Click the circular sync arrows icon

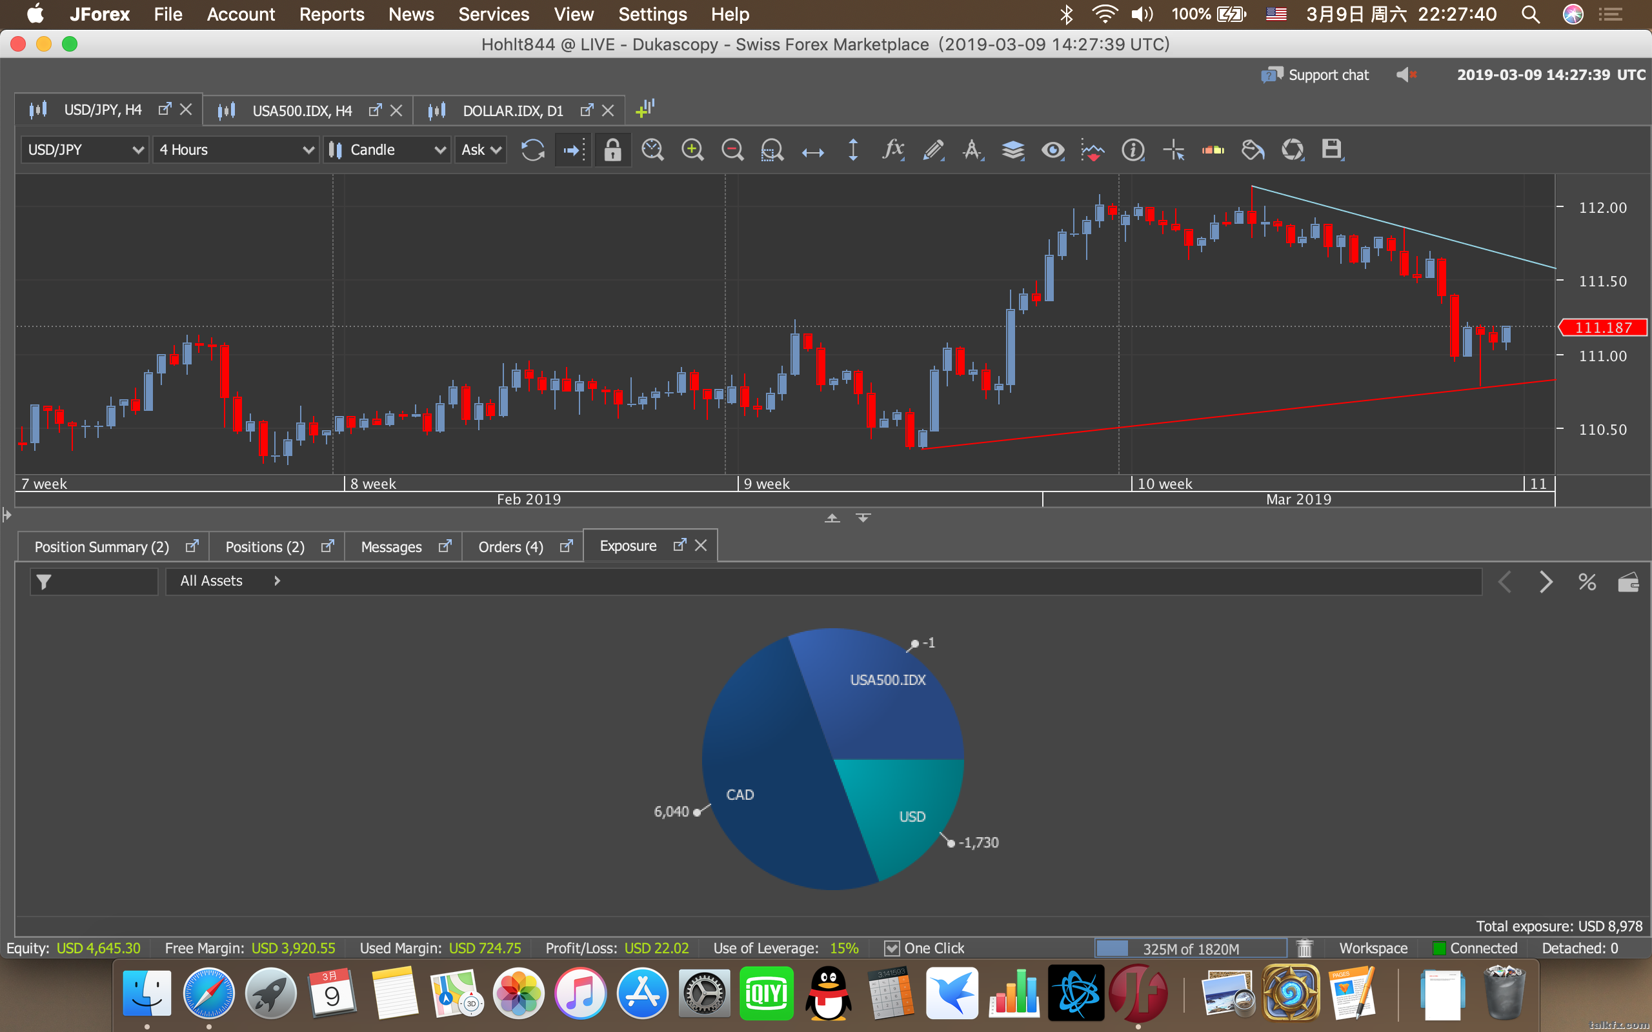coord(1293,150)
